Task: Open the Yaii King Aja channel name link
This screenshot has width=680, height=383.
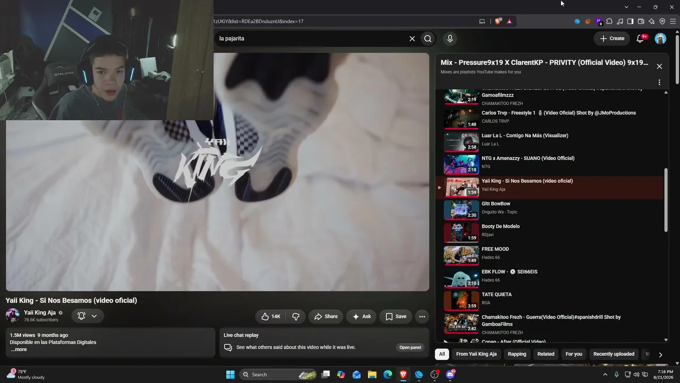Action: [40, 313]
